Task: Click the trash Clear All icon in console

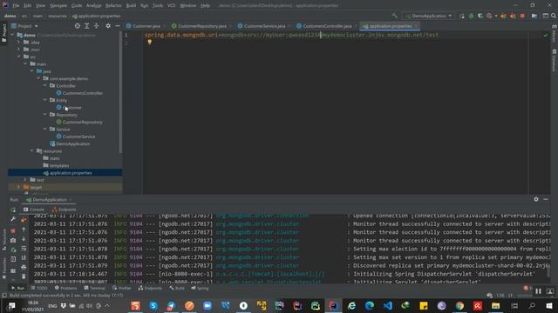Action: point(24,276)
